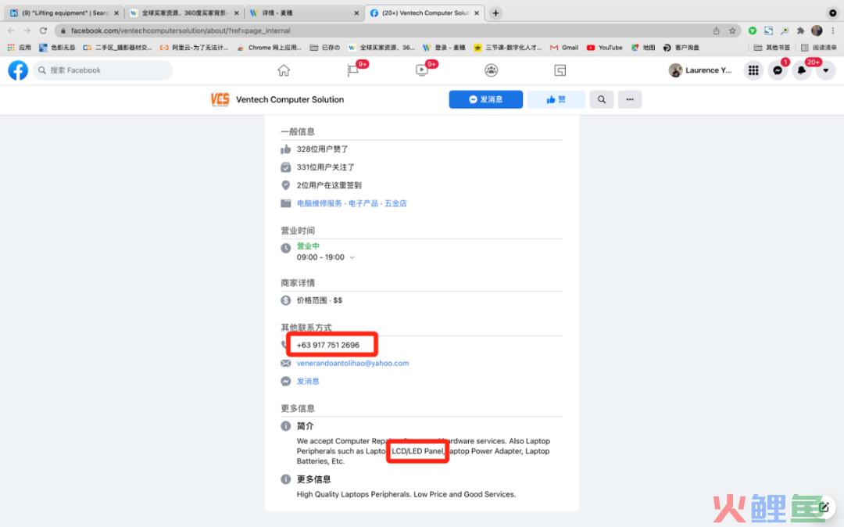Image resolution: width=844 pixels, height=527 pixels.
Task: Open 阿里云 bookmark
Action: [194, 48]
